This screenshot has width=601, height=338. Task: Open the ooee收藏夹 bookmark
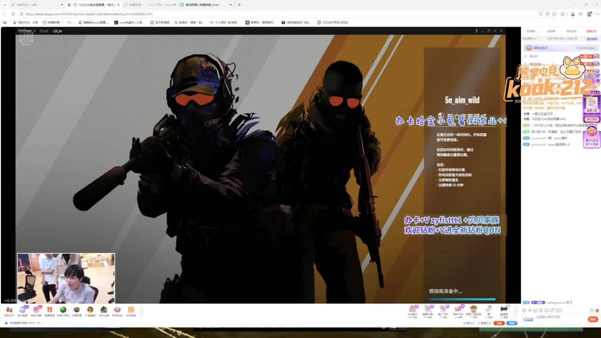tap(129, 23)
